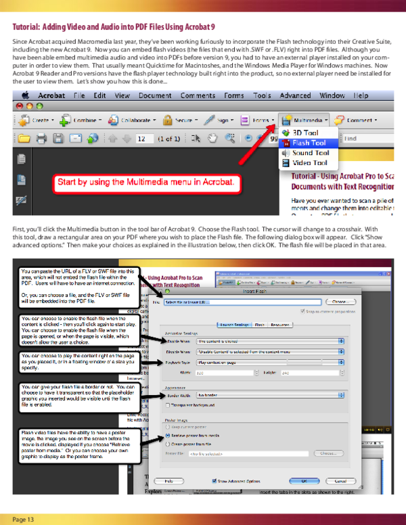This screenshot has height=525, width=406.
Task: Open the Signatures navigation panel icon
Action: click(x=21, y=200)
